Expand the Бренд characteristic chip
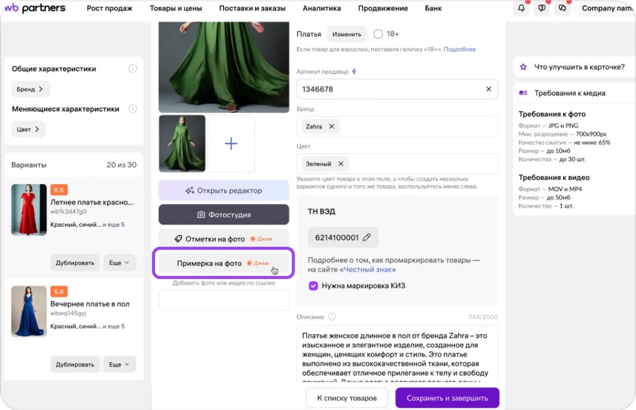636x410 pixels. (30, 89)
